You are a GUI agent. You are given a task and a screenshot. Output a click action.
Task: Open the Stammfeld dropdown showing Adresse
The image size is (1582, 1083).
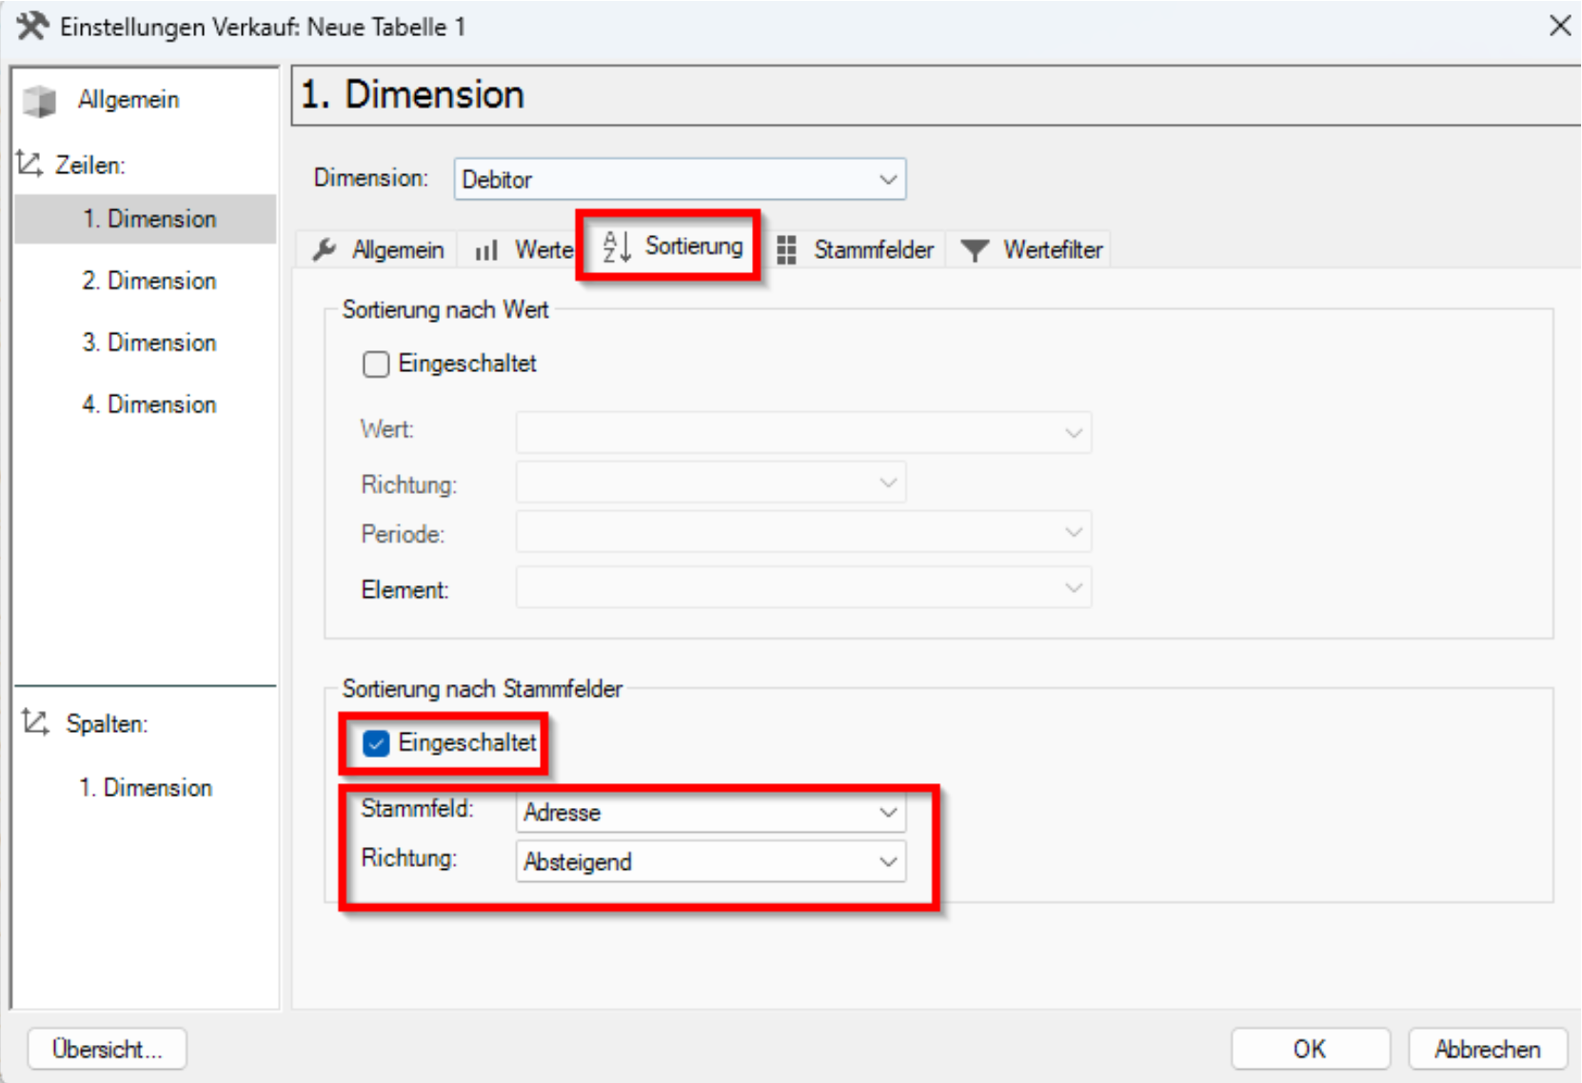710,812
